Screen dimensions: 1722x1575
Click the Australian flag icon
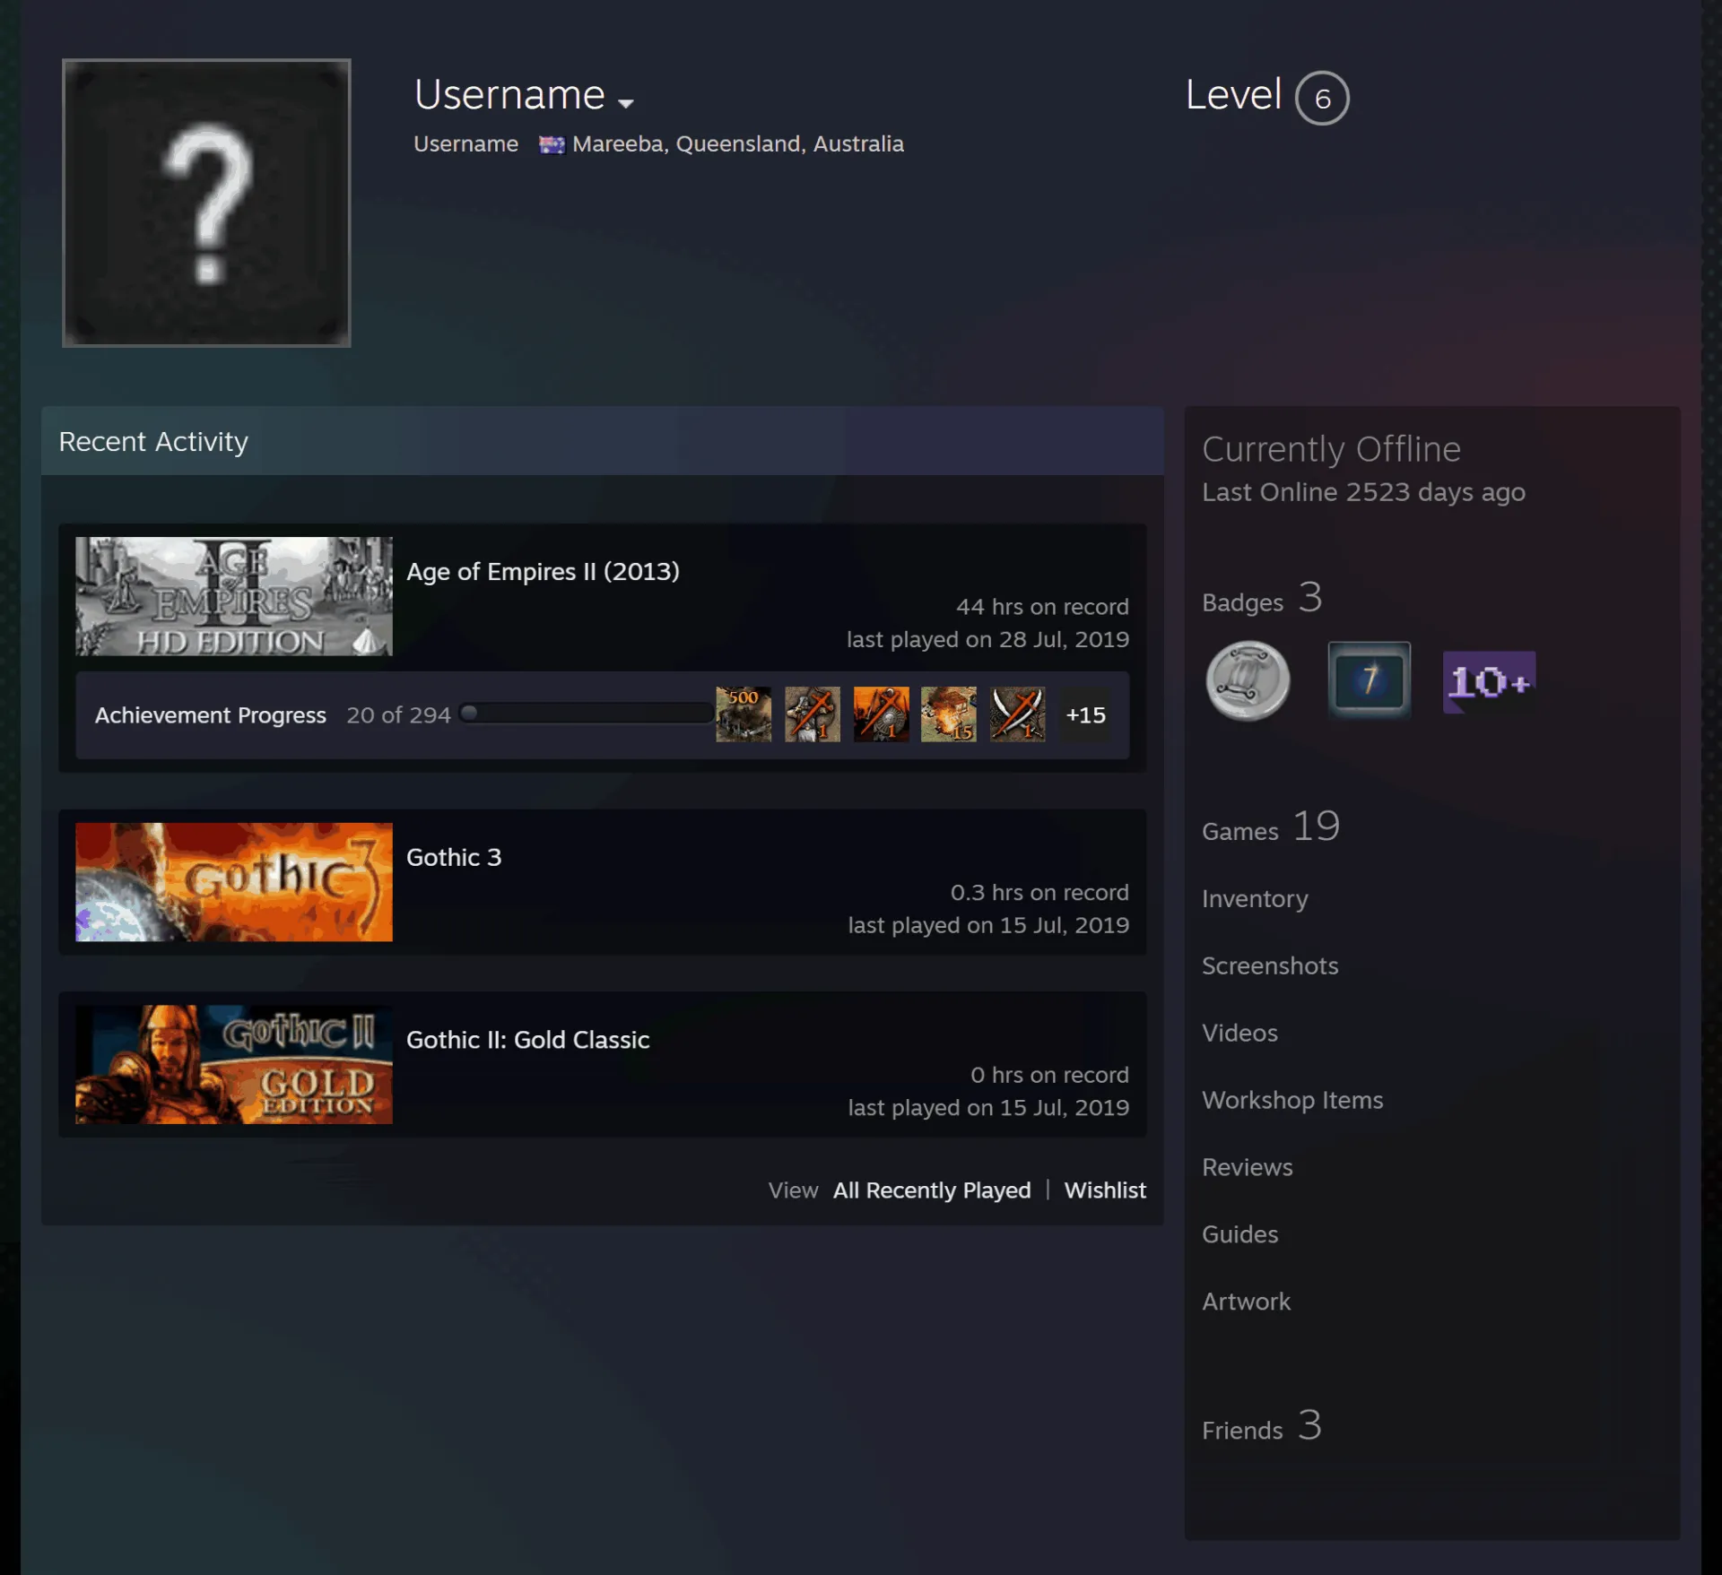click(x=552, y=144)
